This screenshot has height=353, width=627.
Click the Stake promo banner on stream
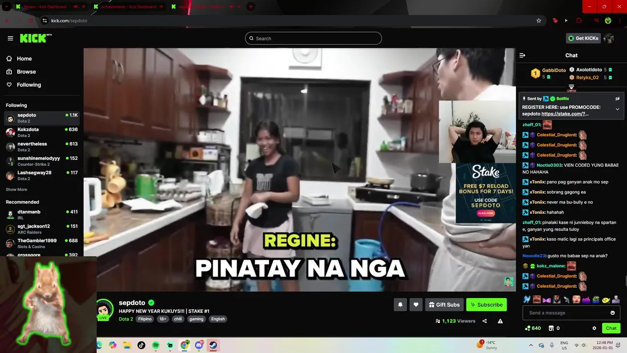pos(485,192)
